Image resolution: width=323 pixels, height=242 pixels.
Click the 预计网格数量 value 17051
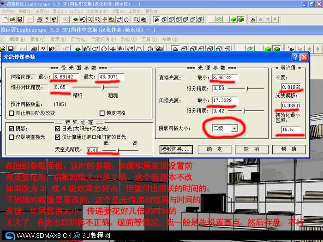pos(60,104)
